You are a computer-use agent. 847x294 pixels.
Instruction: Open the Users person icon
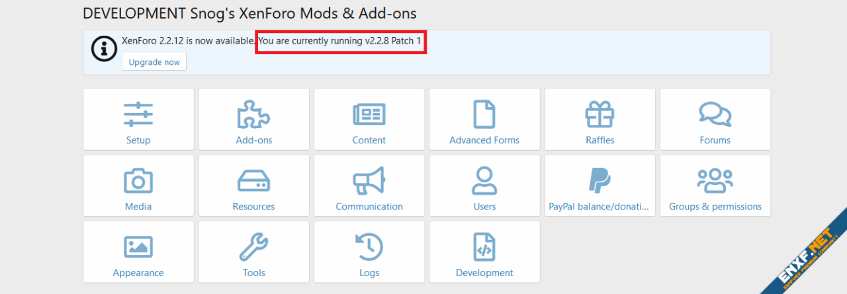click(484, 180)
